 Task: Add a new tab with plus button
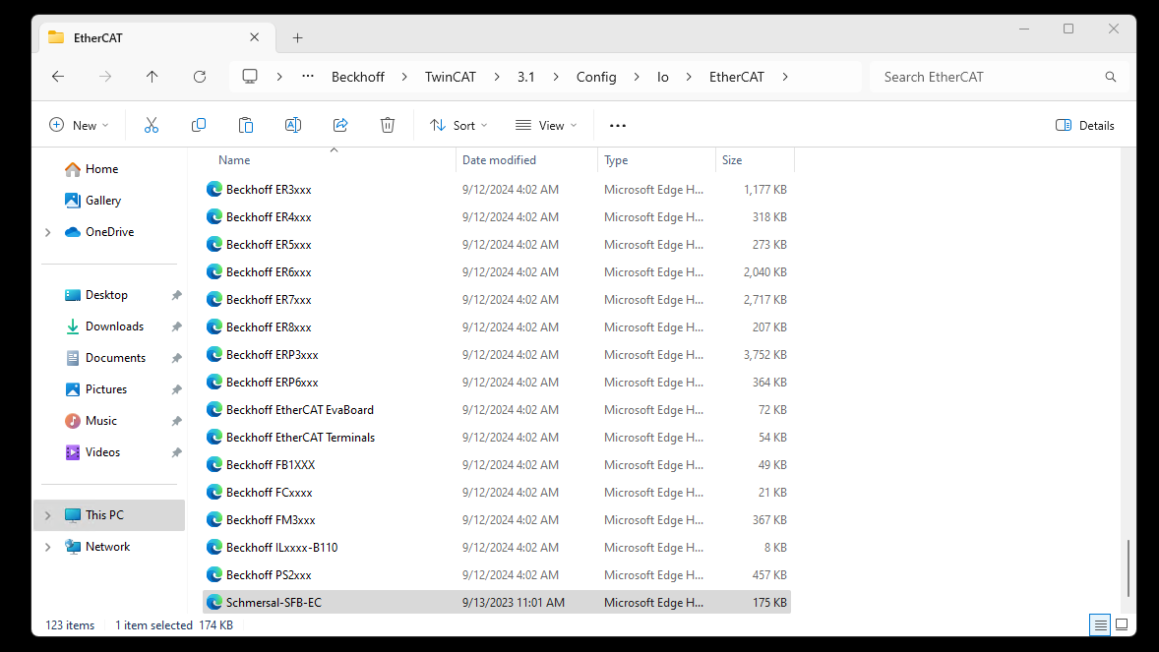298,37
